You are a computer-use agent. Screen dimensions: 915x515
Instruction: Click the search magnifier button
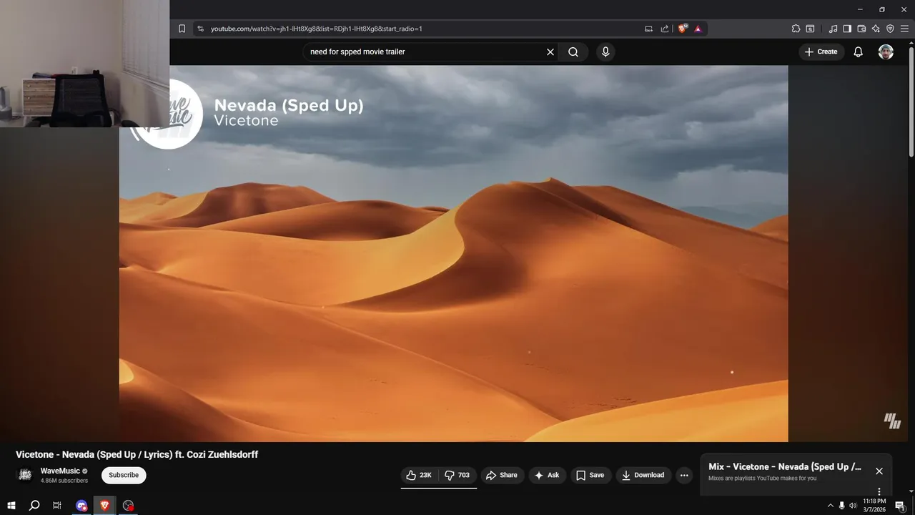pos(573,51)
